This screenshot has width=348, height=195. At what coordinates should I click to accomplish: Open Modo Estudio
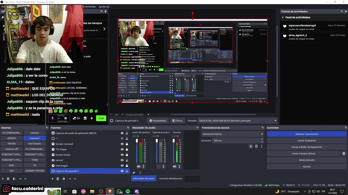coord(307,160)
